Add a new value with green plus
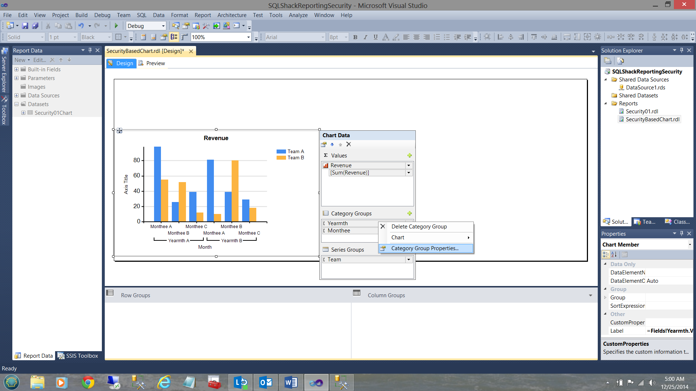Viewport: 696px width, 391px height. pyautogui.click(x=410, y=155)
